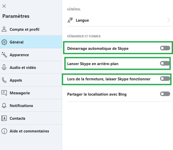Click the address book Contacts icon
Image resolution: width=173 pixels, height=150 pixels.
pyautogui.click(x=4, y=118)
